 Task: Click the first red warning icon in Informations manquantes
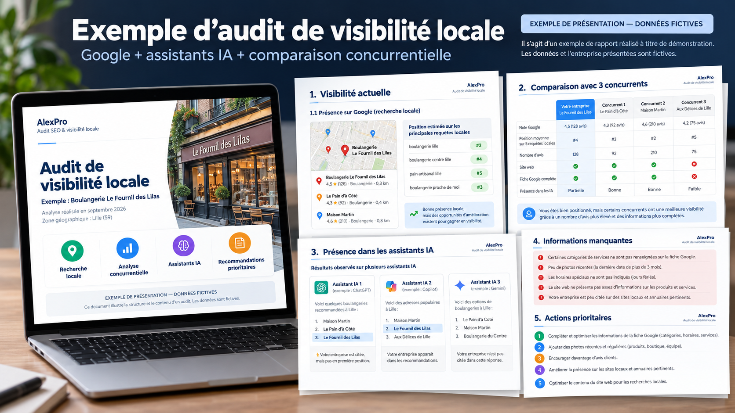540,257
